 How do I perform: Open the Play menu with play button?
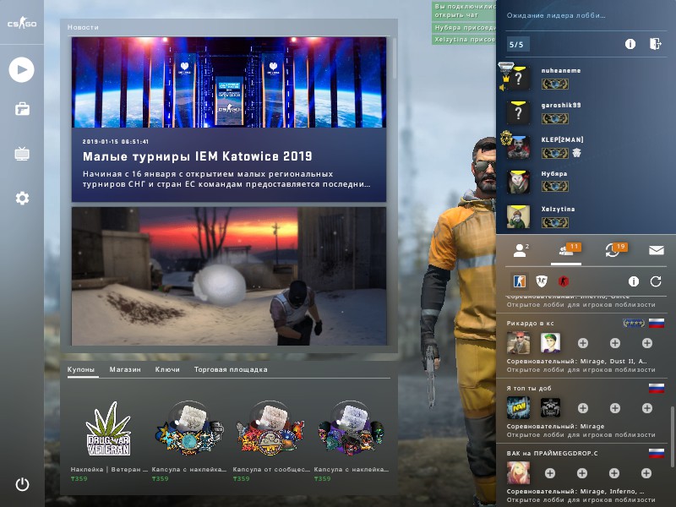(22, 69)
